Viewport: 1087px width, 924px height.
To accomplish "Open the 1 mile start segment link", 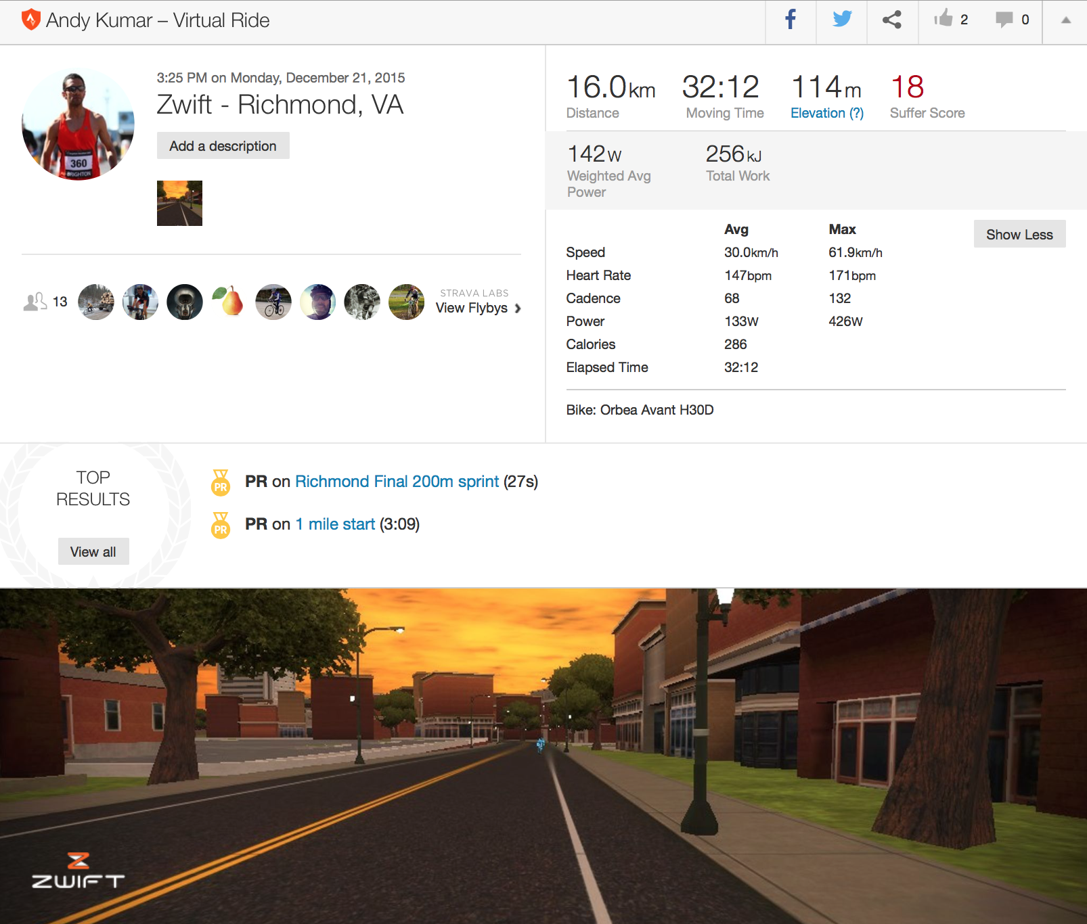I will pos(335,524).
